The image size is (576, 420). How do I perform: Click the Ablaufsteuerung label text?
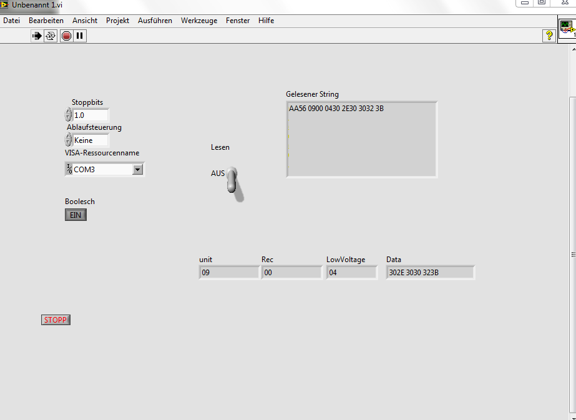94,127
